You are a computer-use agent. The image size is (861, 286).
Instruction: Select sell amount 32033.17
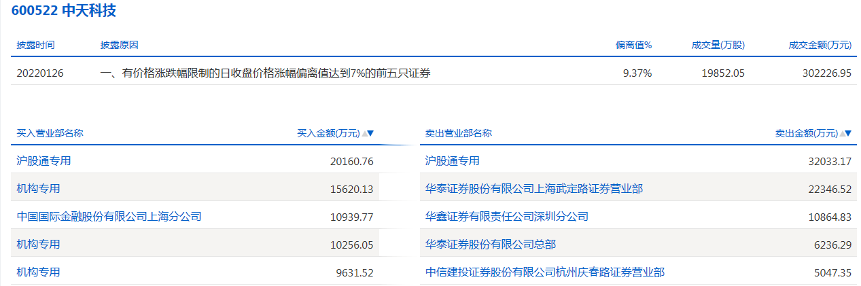point(830,162)
